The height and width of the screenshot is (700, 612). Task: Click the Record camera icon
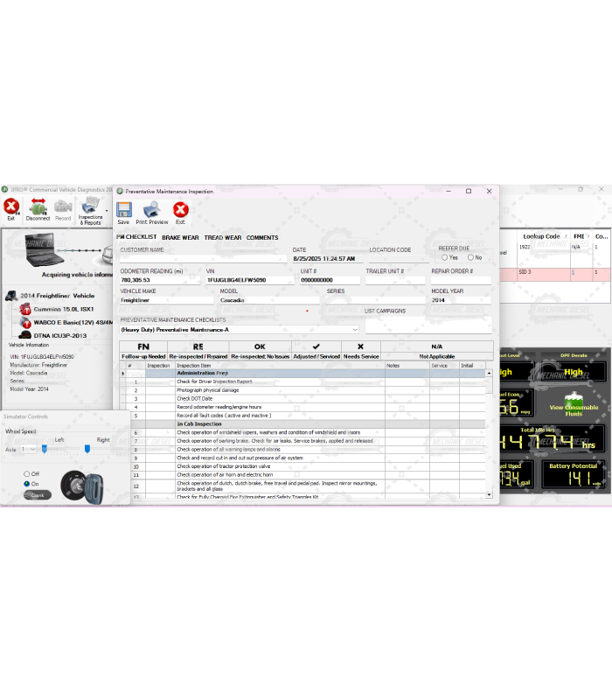point(63,207)
